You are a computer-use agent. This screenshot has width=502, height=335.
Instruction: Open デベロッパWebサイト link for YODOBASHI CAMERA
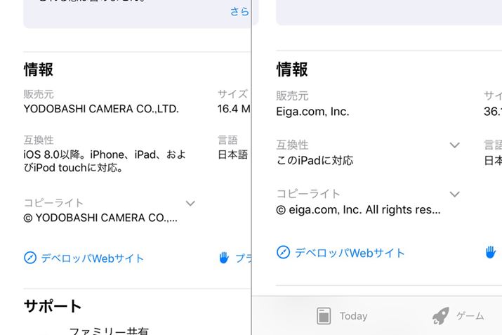coord(92,258)
